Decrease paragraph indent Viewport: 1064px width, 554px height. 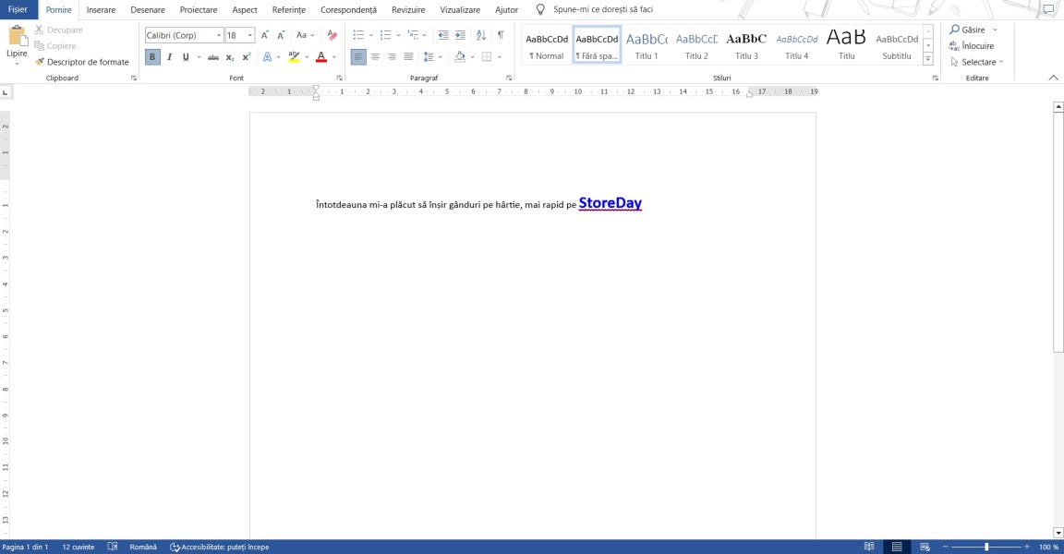pyautogui.click(x=443, y=35)
